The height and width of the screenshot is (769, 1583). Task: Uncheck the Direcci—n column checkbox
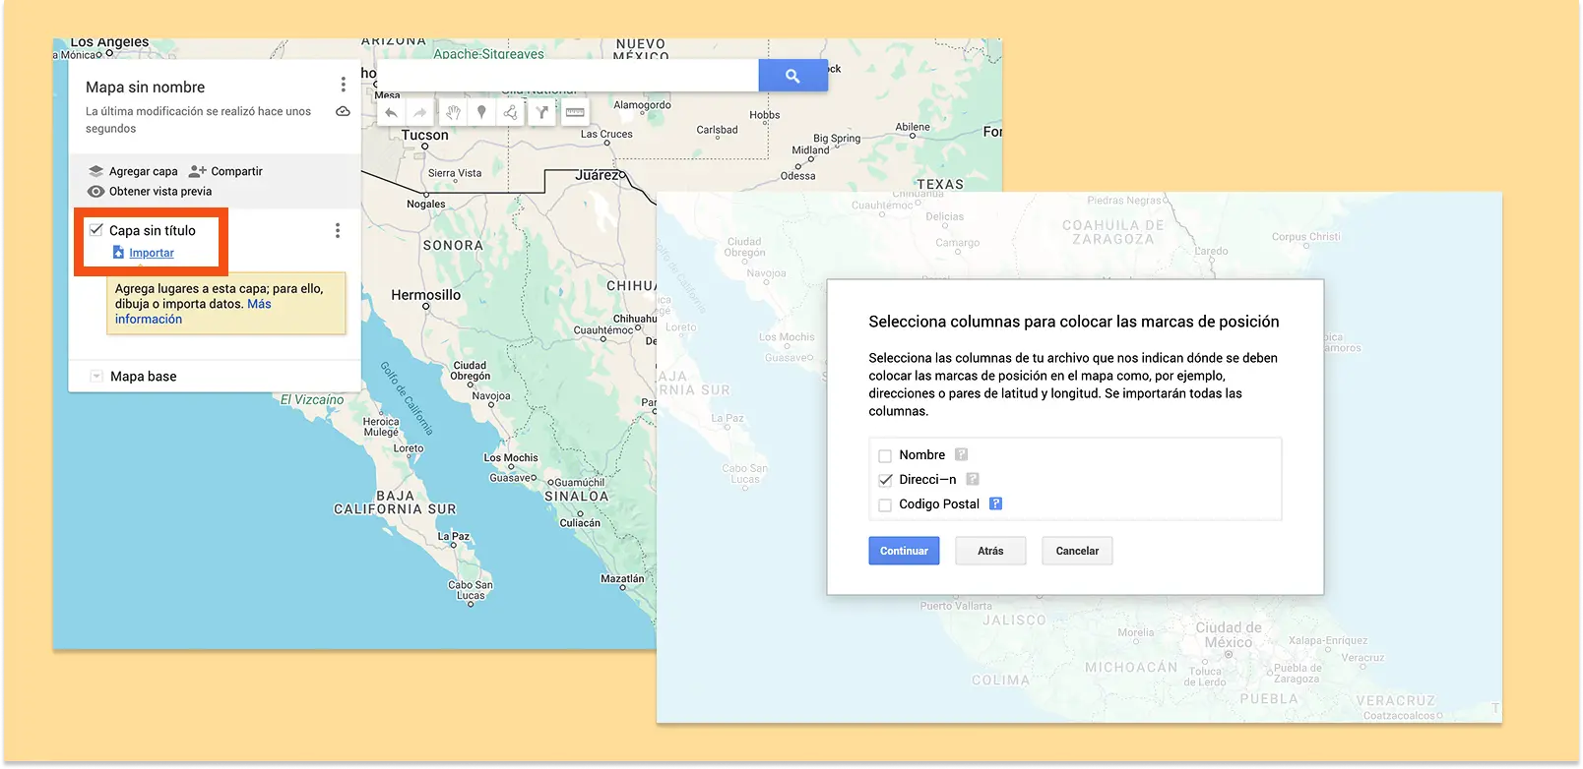[x=885, y=480]
